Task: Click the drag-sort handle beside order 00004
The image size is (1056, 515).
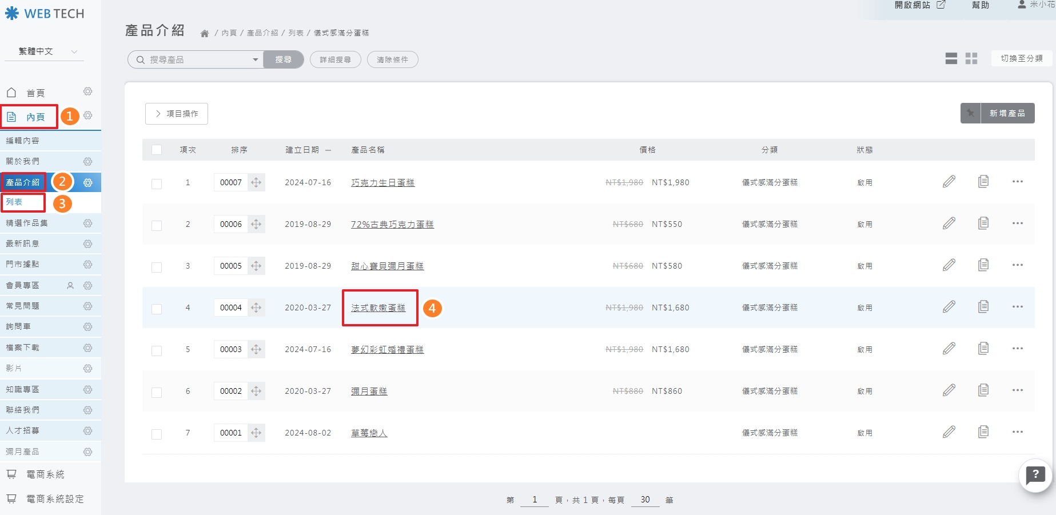Action: pyautogui.click(x=256, y=308)
